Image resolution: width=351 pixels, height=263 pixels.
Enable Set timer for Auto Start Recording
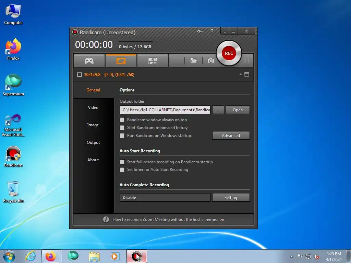tap(122, 170)
